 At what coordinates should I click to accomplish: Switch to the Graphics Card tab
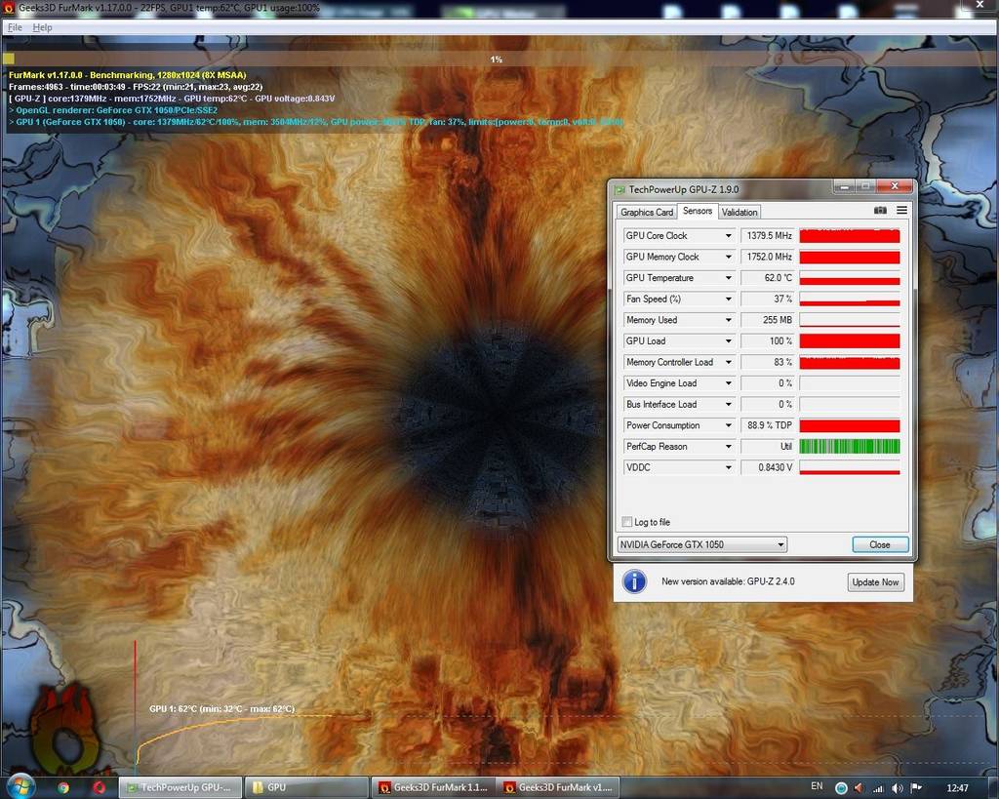pos(647,212)
